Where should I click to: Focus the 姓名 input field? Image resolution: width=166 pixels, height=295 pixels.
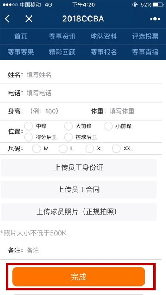click(x=94, y=75)
